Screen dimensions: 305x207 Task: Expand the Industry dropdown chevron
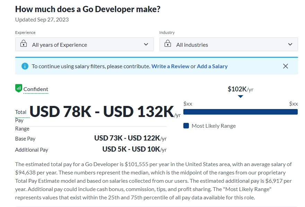[x=290, y=44]
